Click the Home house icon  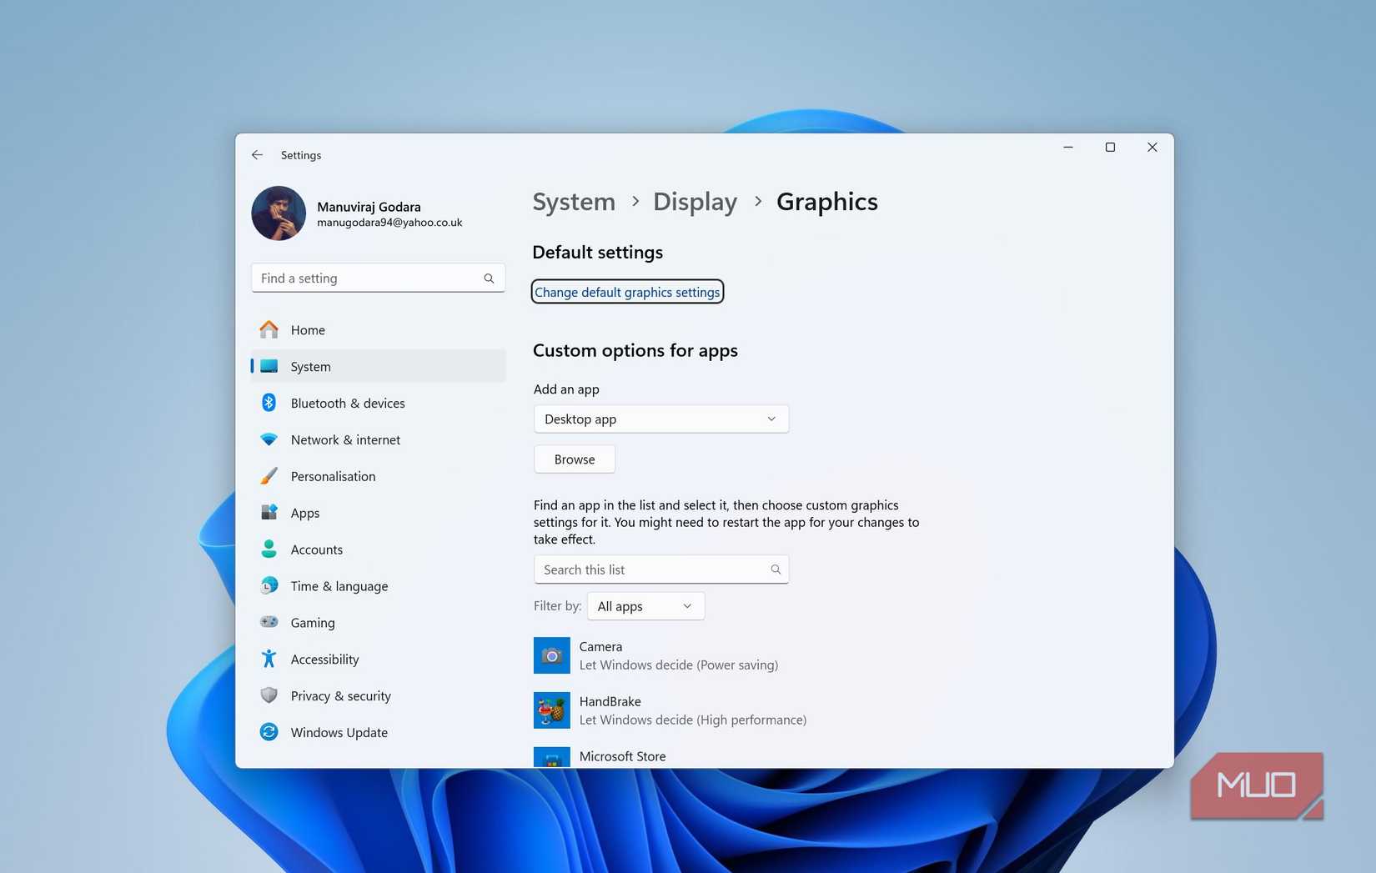[x=269, y=330]
